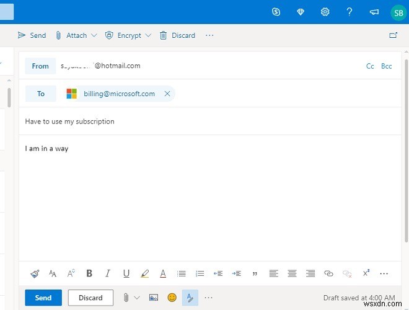Expand the Attach dropdown arrow
The width and height of the screenshot is (409, 310).
(94, 35)
